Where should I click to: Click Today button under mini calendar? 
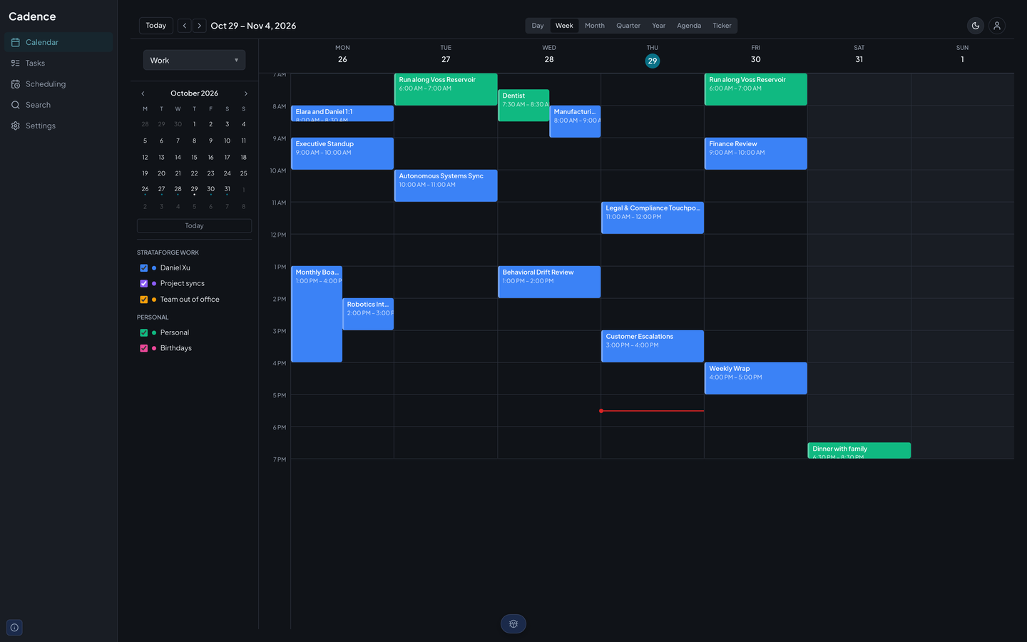194,225
